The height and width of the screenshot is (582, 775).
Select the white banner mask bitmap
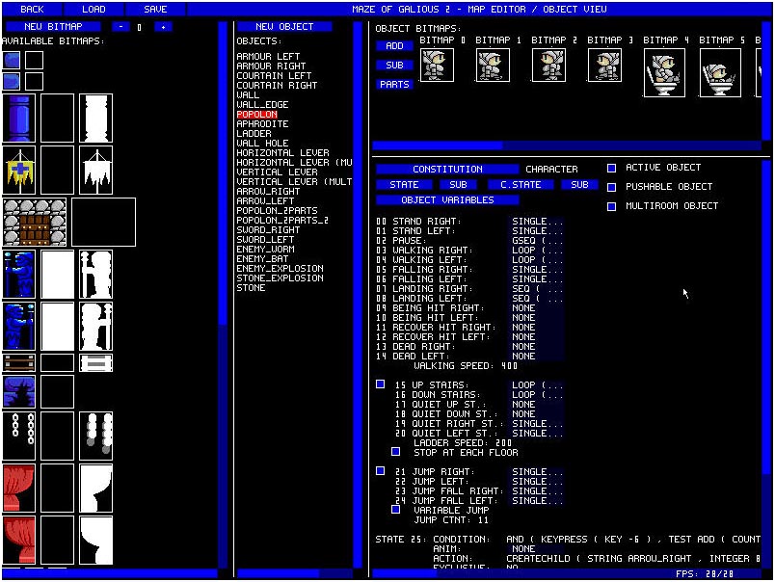(95, 170)
